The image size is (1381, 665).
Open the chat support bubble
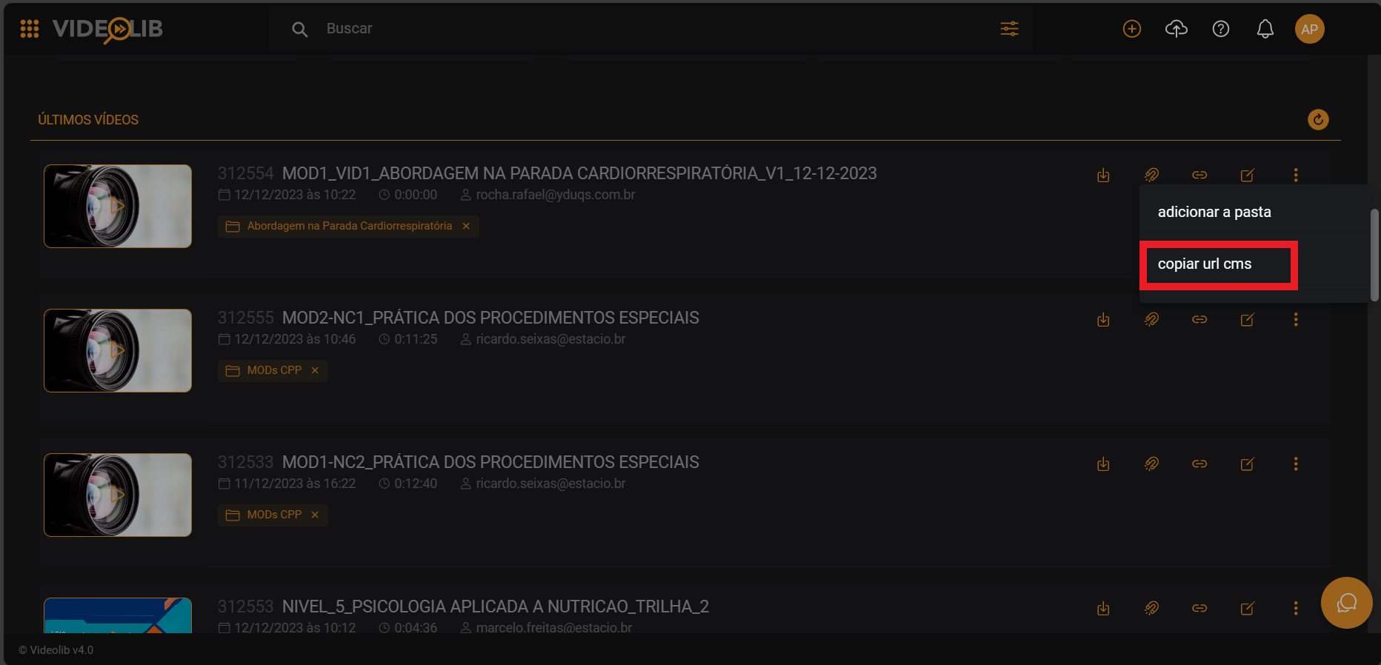1346,603
